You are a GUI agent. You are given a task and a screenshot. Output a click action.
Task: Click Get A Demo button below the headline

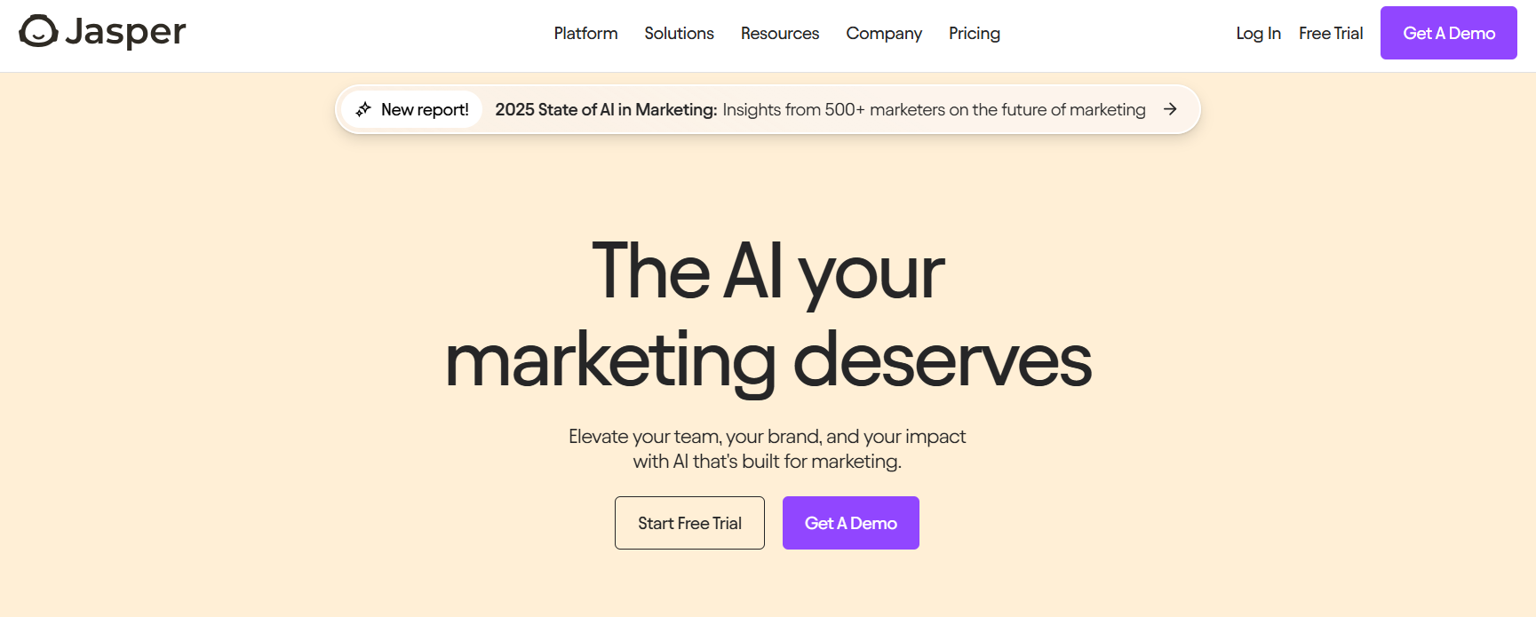[851, 523]
